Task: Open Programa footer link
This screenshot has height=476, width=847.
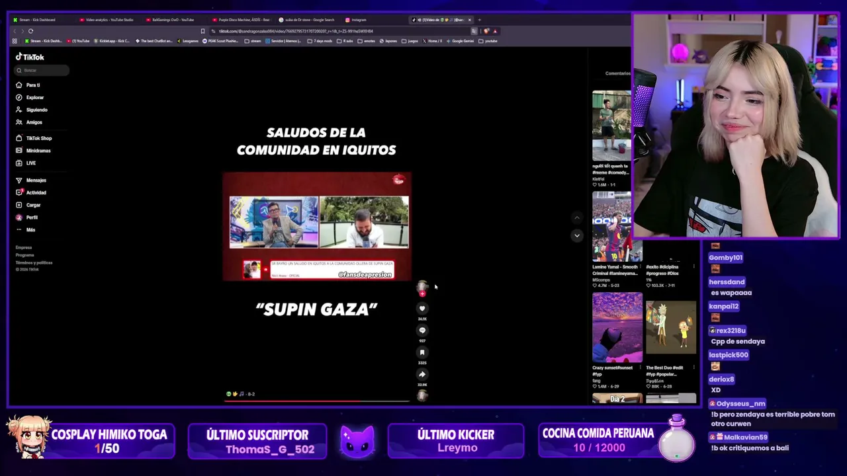Action: pyautogui.click(x=24, y=255)
